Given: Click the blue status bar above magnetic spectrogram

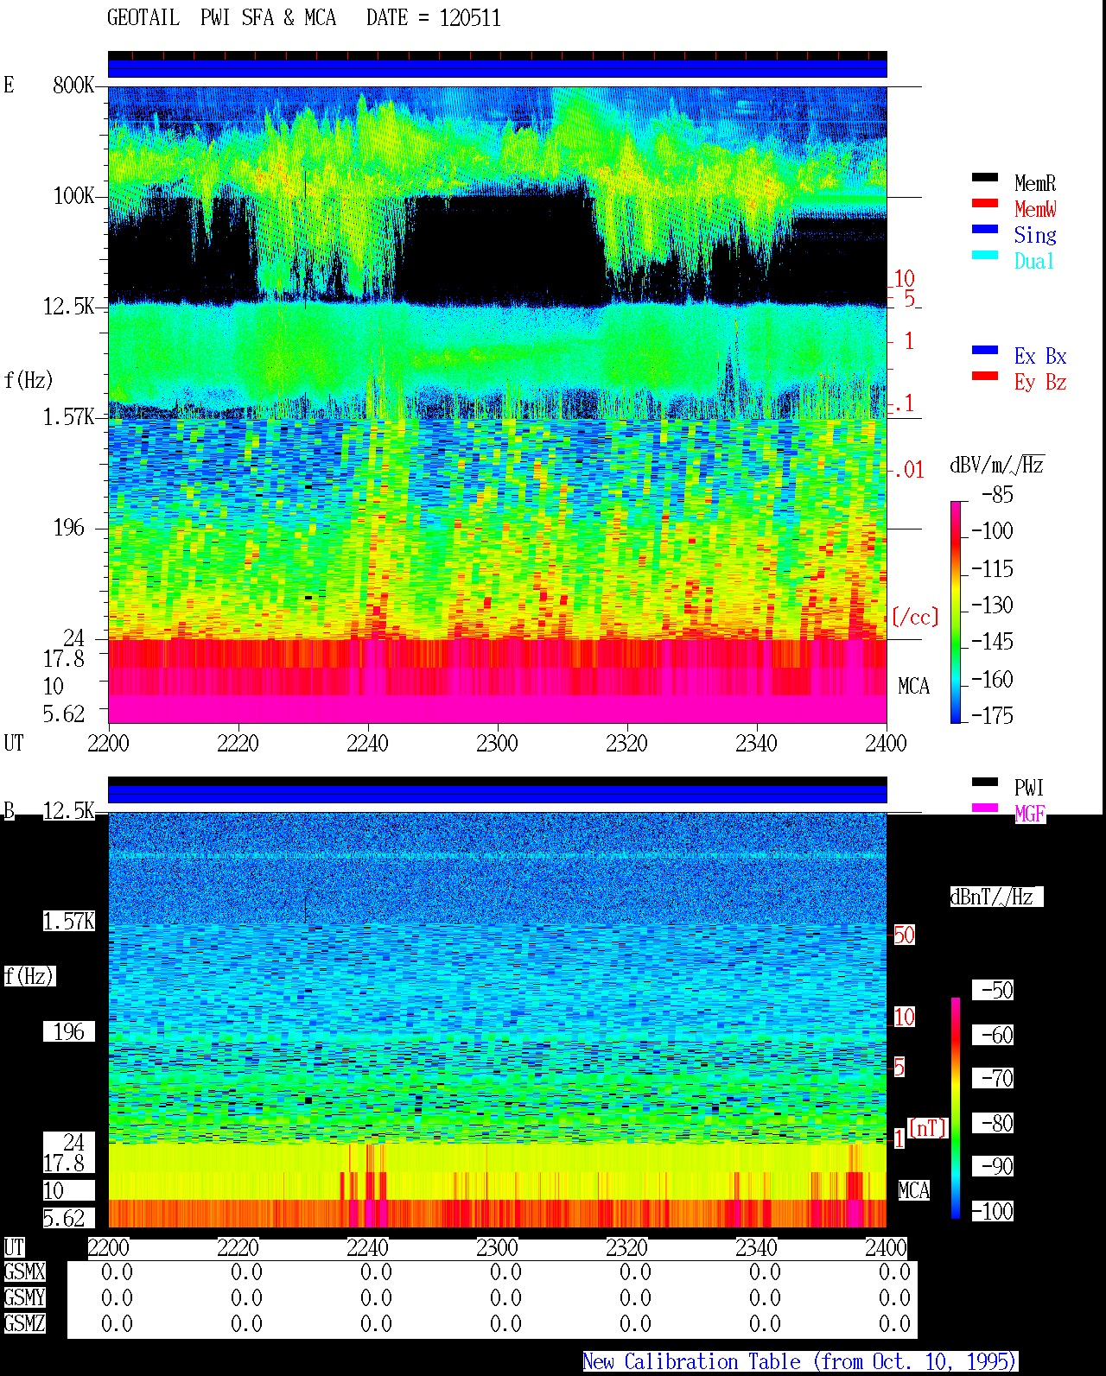Looking at the screenshot, I should click(497, 790).
